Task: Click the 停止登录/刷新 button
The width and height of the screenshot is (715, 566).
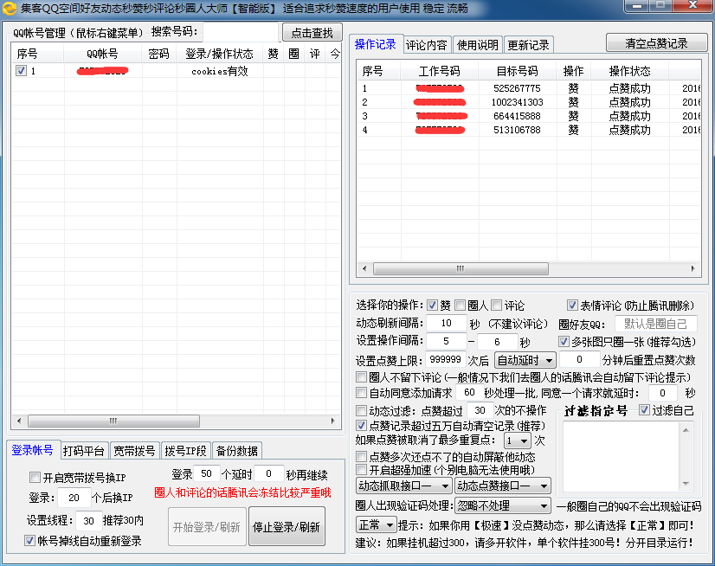Action: (287, 527)
